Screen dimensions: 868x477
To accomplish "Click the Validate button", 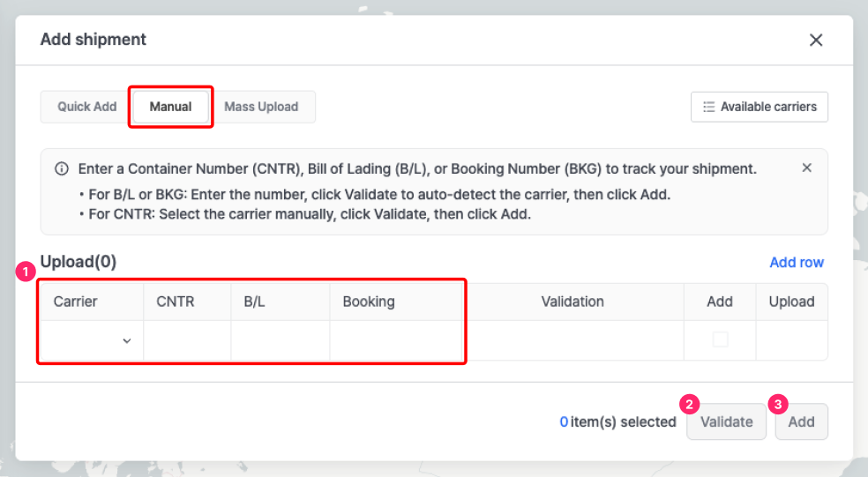I will (726, 421).
